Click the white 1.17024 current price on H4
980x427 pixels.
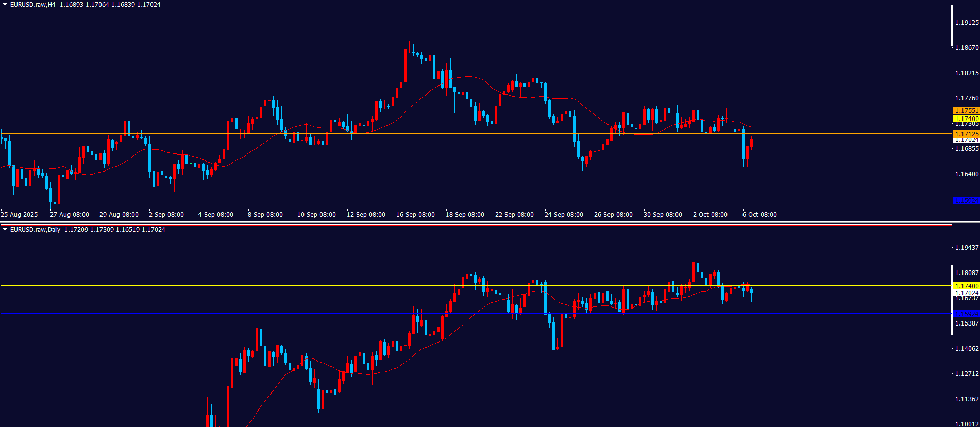tap(967, 140)
